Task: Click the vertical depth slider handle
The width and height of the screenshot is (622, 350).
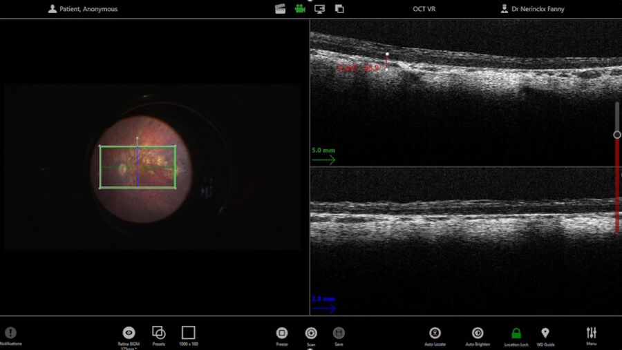Action: pos(617,135)
